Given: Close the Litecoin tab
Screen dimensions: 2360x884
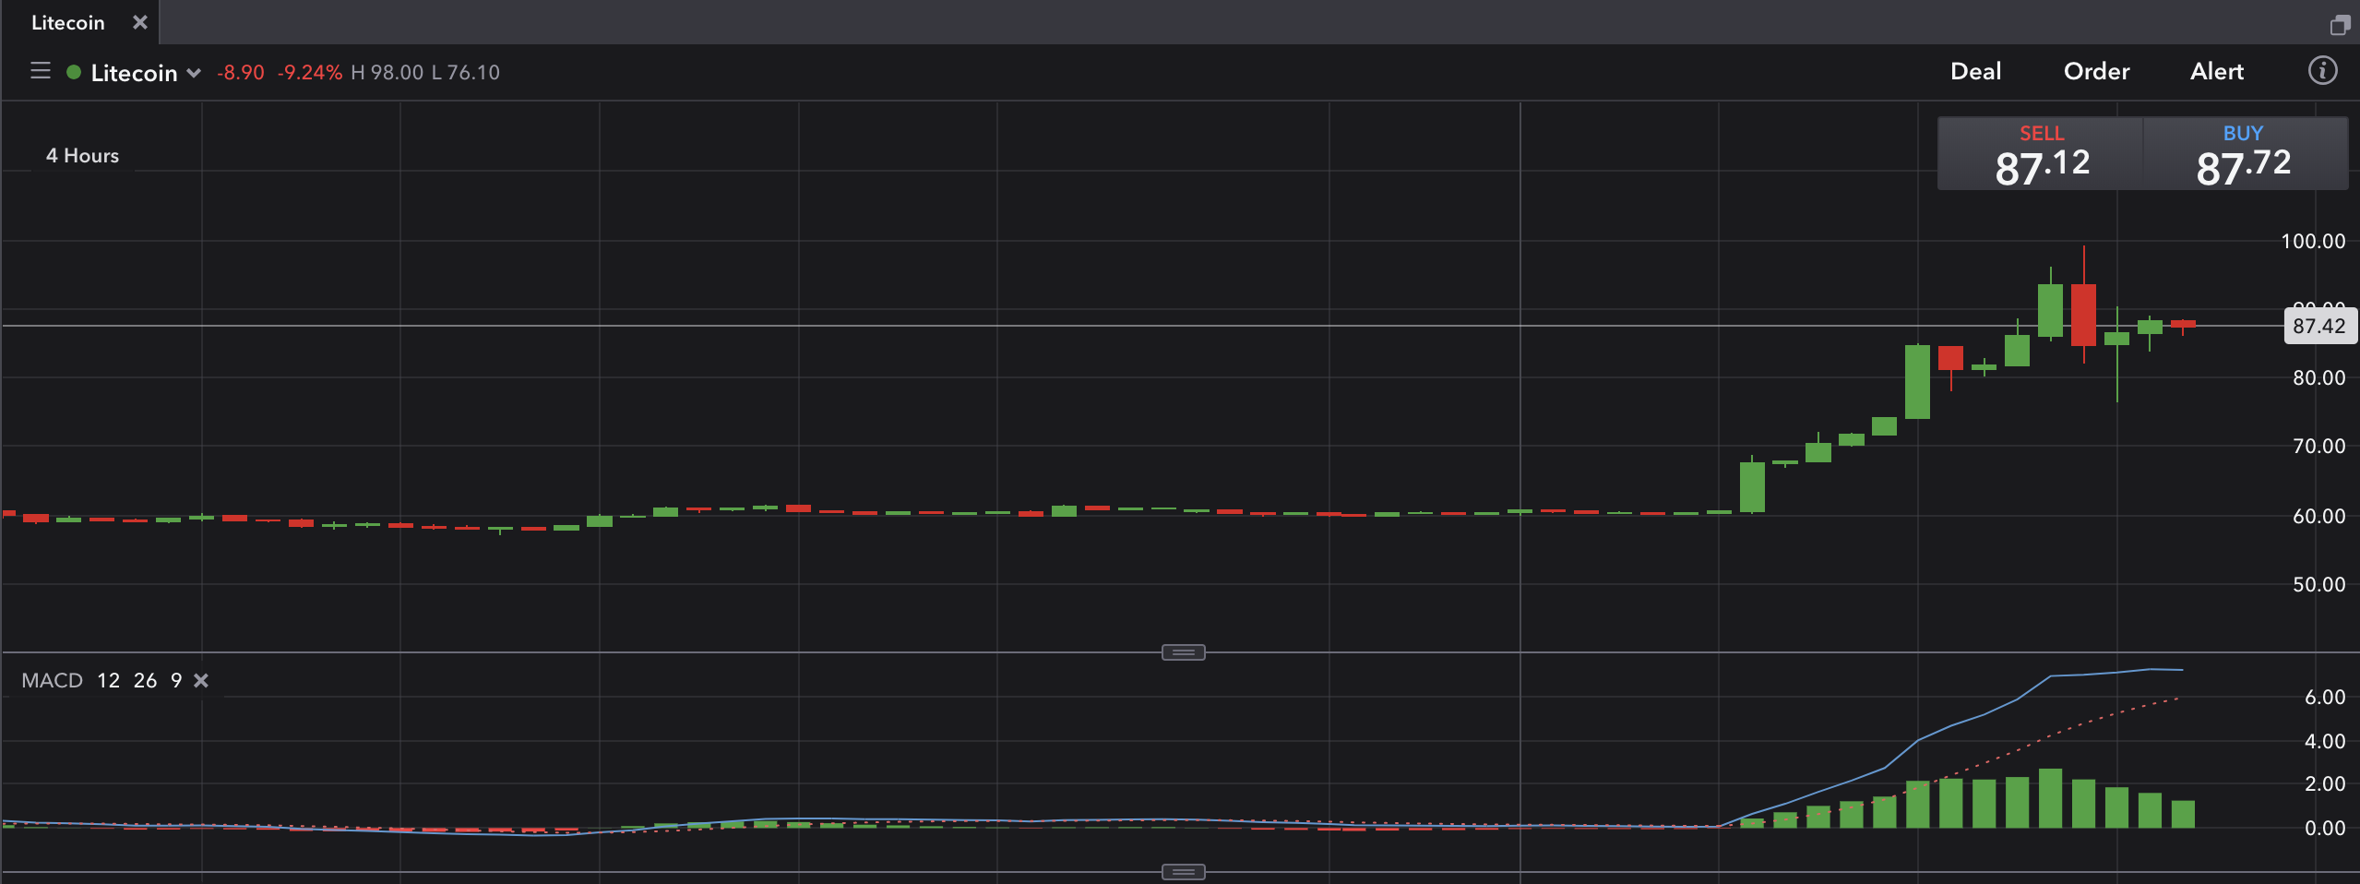Looking at the screenshot, I should (140, 22).
